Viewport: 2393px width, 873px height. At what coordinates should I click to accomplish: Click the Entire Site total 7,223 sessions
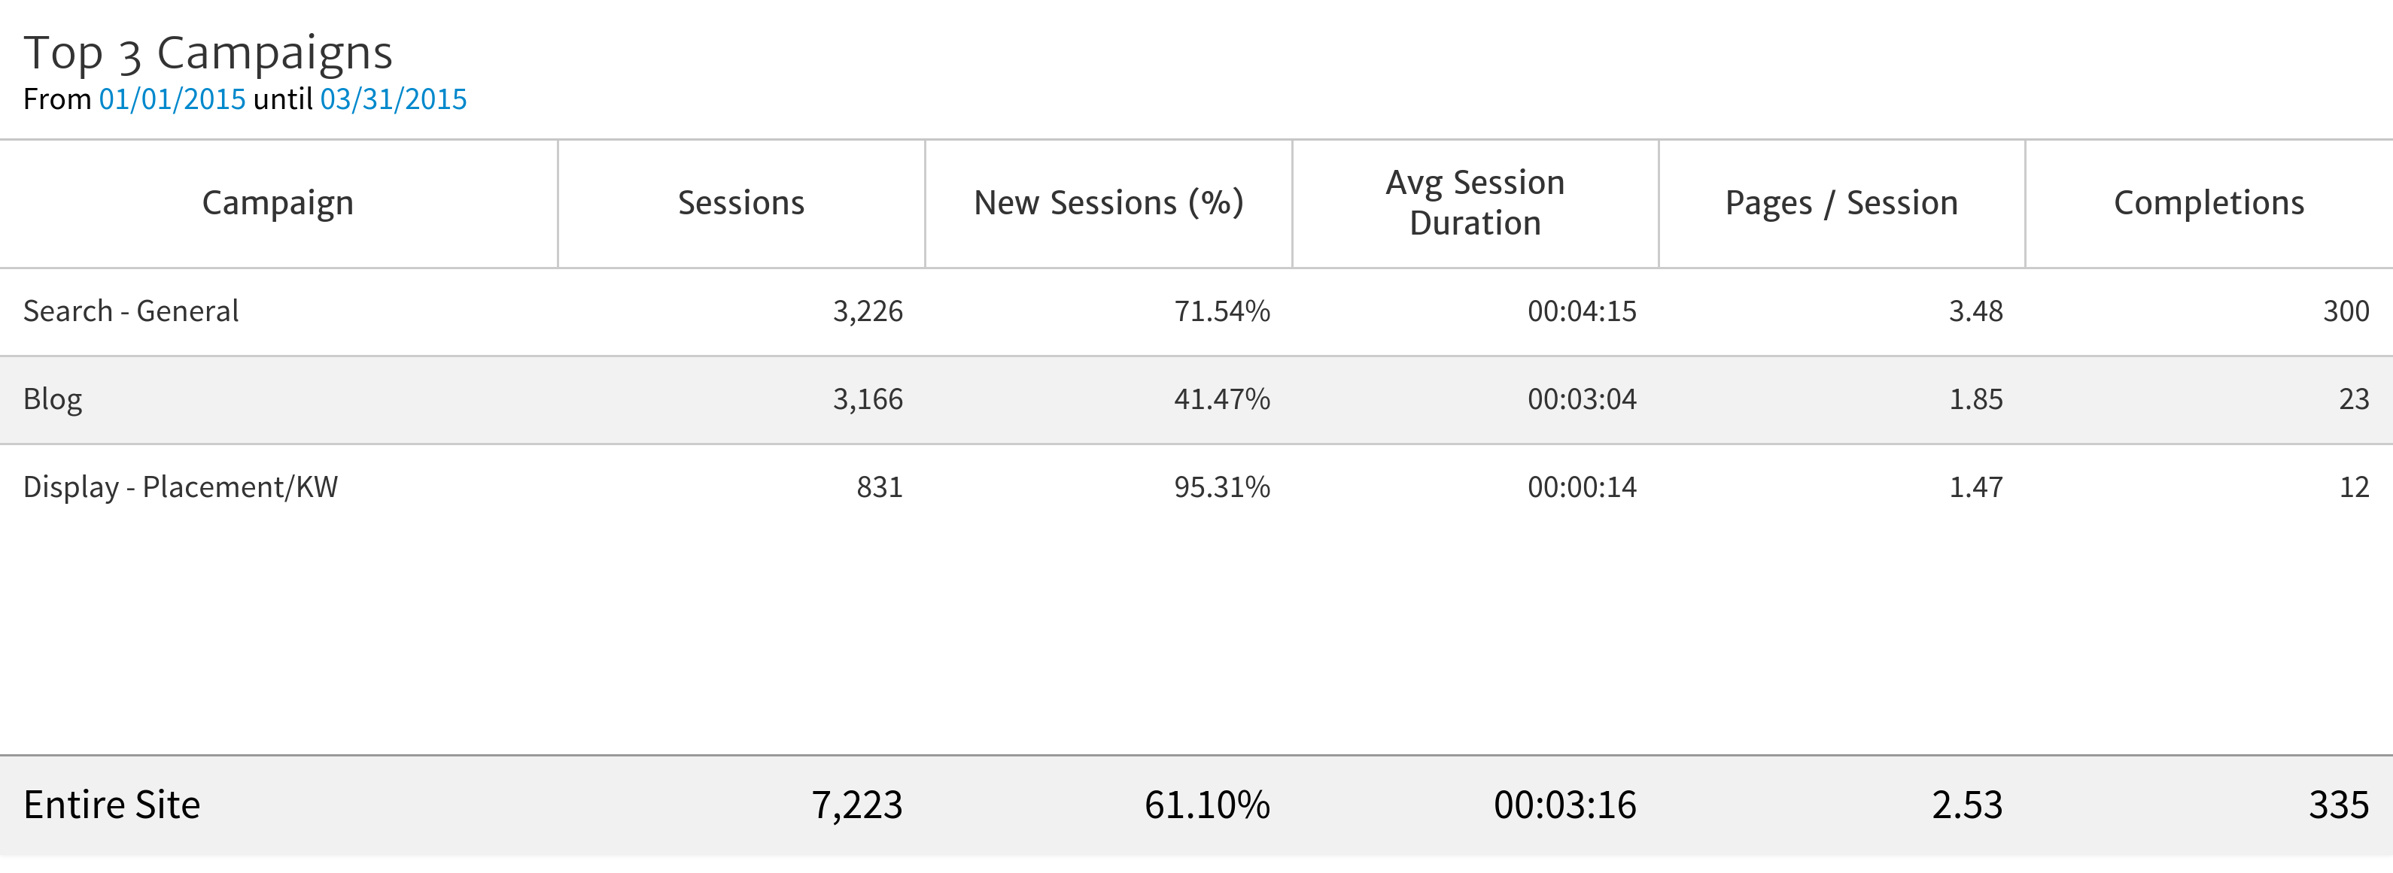click(x=856, y=805)
